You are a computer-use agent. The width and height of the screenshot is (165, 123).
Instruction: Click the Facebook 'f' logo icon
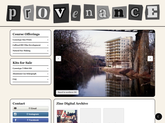coord(15,120)
